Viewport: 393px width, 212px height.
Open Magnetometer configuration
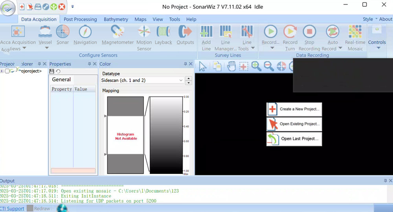[x=118, y=35]
